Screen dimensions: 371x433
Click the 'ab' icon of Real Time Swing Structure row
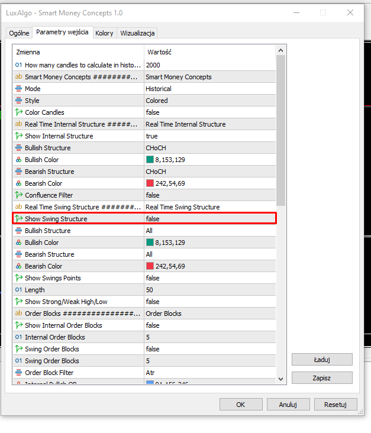click(18, 207)
